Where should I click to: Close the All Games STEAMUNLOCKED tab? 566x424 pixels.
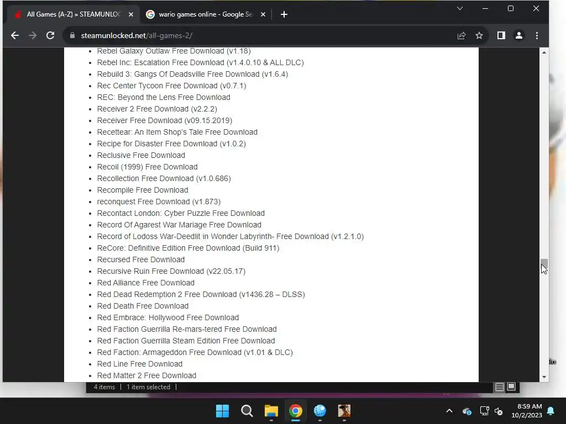coord(131,14)
